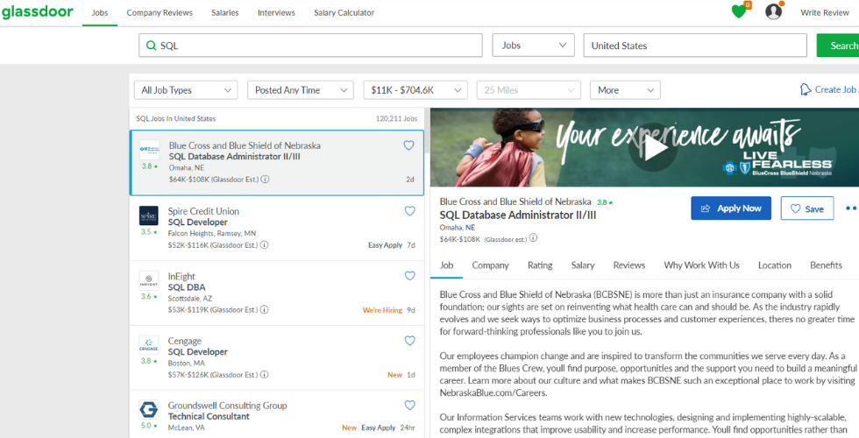Switch to the Location tab
The width and height of the screenshot is (859, 438).
coord(775,265)
